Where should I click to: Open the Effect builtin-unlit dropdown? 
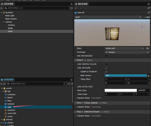click(x=125, y=48)
